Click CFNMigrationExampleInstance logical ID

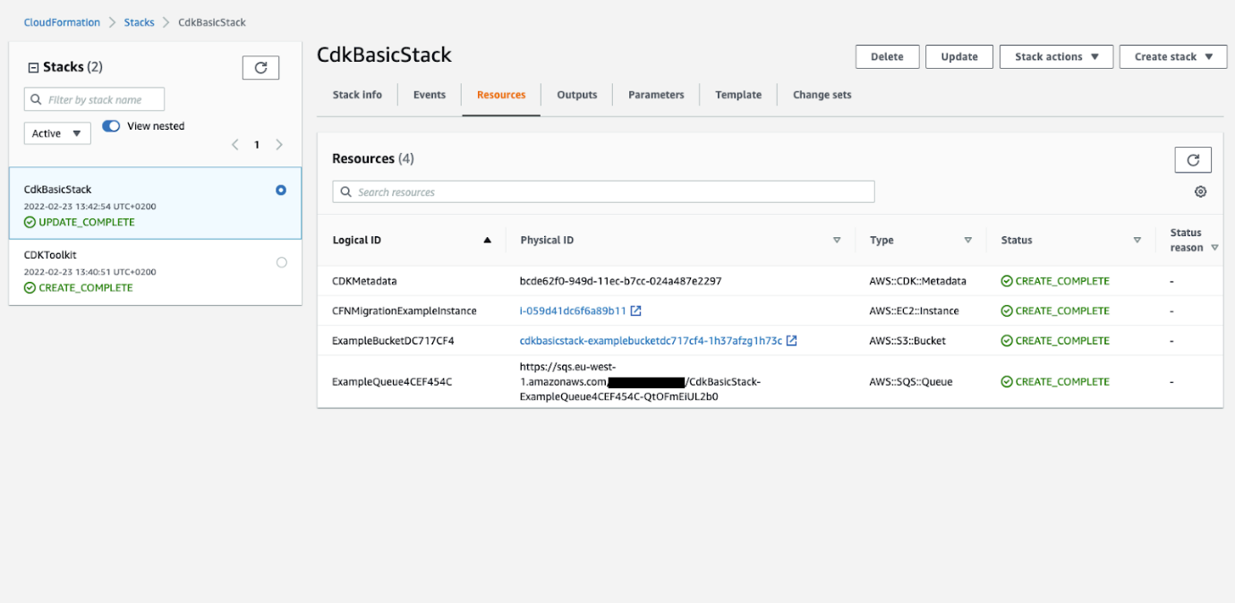click(405, 311)
